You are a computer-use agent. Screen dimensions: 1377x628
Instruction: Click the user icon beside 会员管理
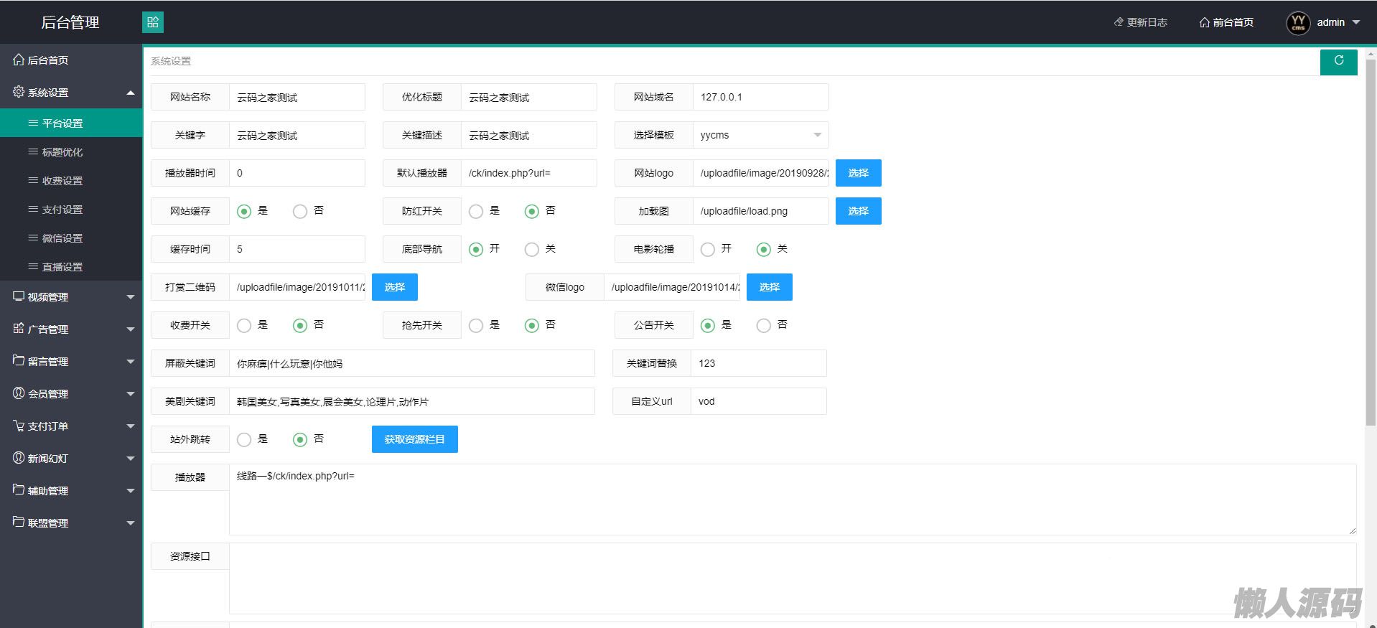[x=19, y=393]
